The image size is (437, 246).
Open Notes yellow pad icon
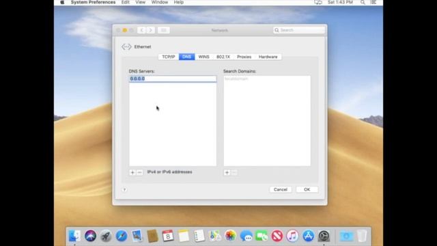(x=184, y=236)
